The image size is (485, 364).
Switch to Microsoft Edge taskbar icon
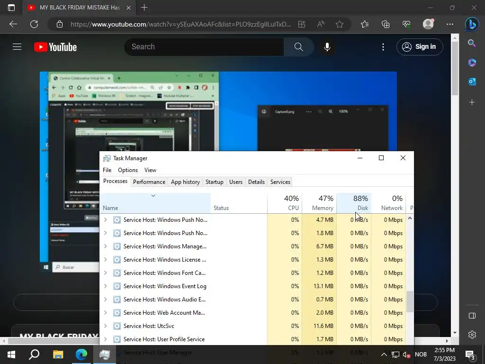tap(81, 355)
